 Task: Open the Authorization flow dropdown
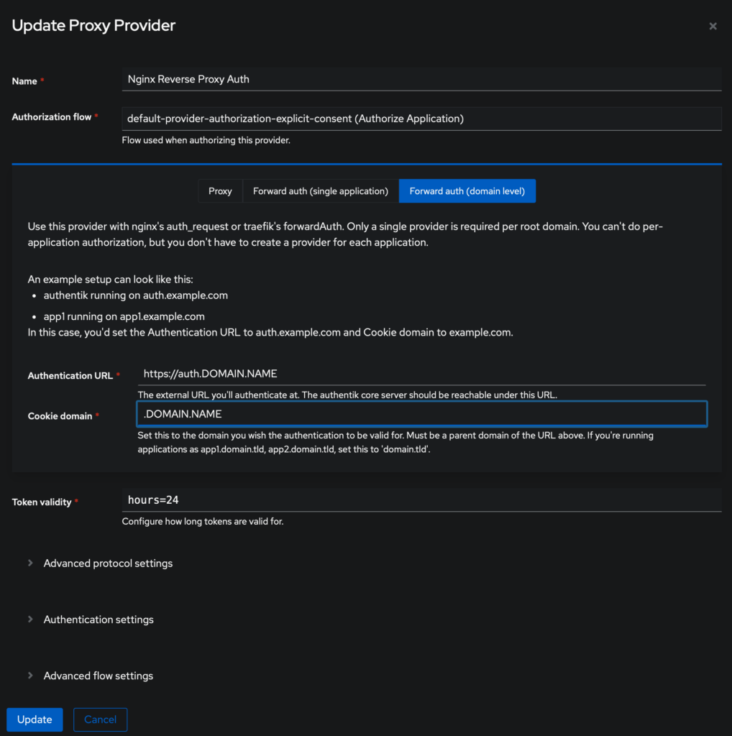[x=421, y=119]
